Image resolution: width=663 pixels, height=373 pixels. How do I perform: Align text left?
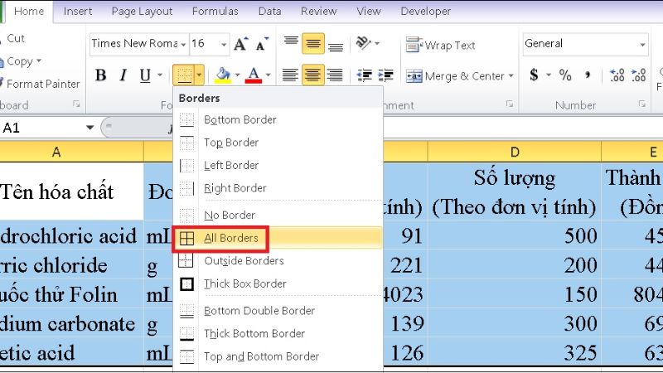click(x=291, y=75)
